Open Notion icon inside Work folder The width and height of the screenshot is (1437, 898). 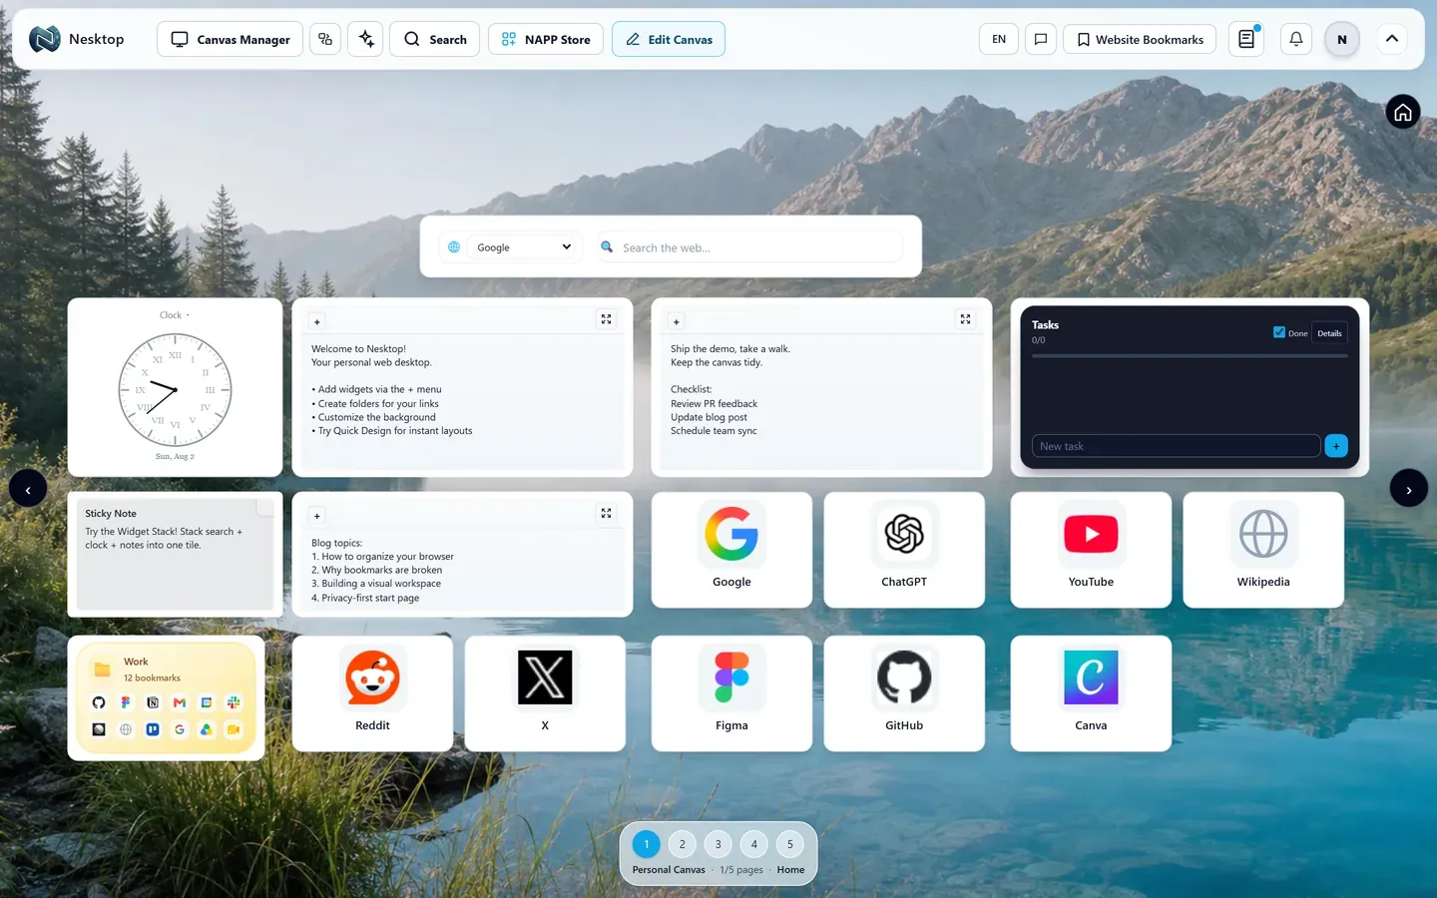click(x=153, y=702)
